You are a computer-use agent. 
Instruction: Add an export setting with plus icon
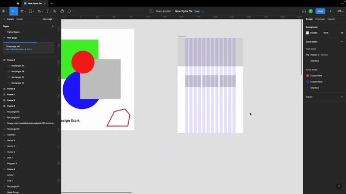click(342, 97)
